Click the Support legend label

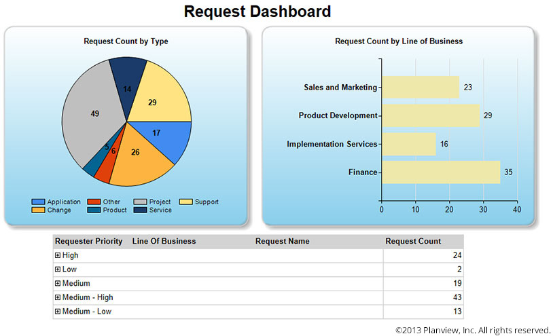[x=207, y=202]
